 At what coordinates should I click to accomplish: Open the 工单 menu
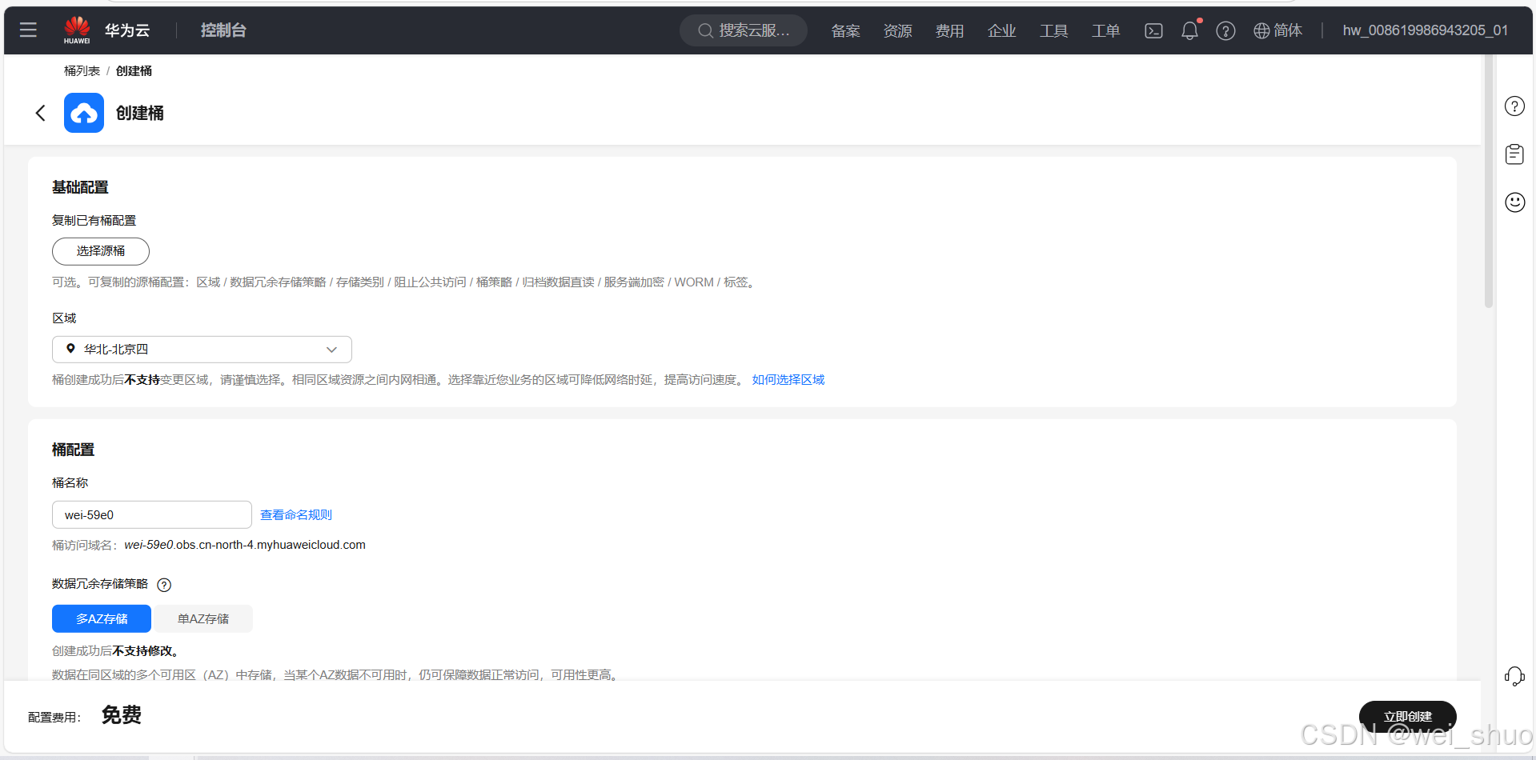(x=1105, y=30)
